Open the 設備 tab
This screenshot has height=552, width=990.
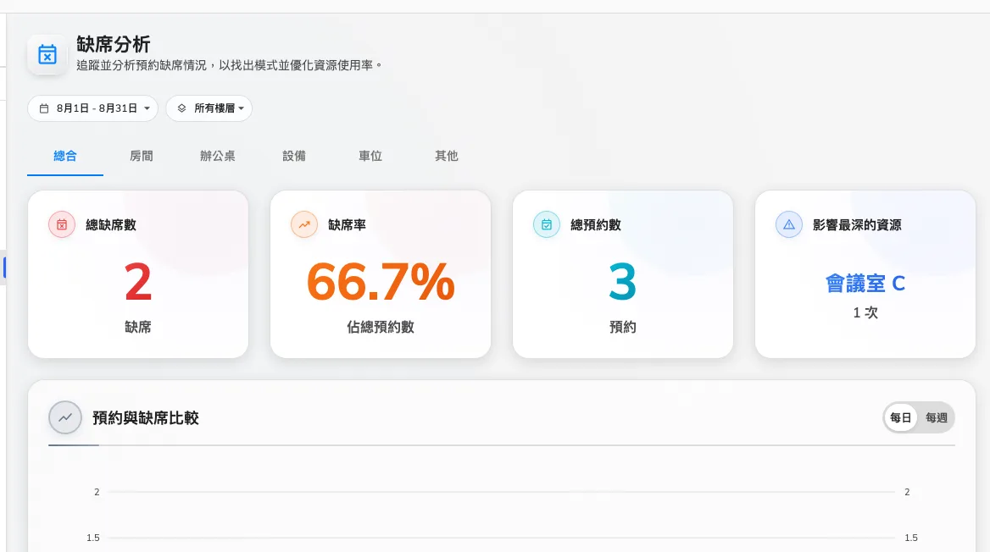pos(294,156)
